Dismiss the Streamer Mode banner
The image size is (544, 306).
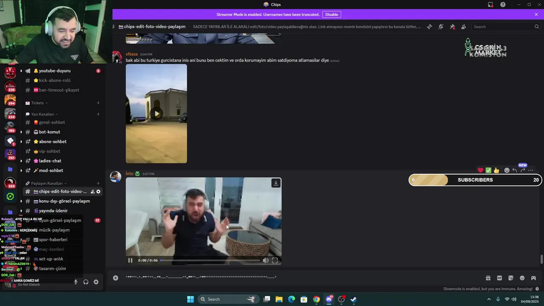point(536,14)
